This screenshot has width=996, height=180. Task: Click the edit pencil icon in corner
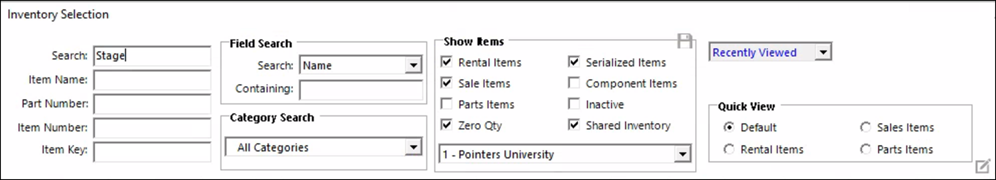click(982, 166)
